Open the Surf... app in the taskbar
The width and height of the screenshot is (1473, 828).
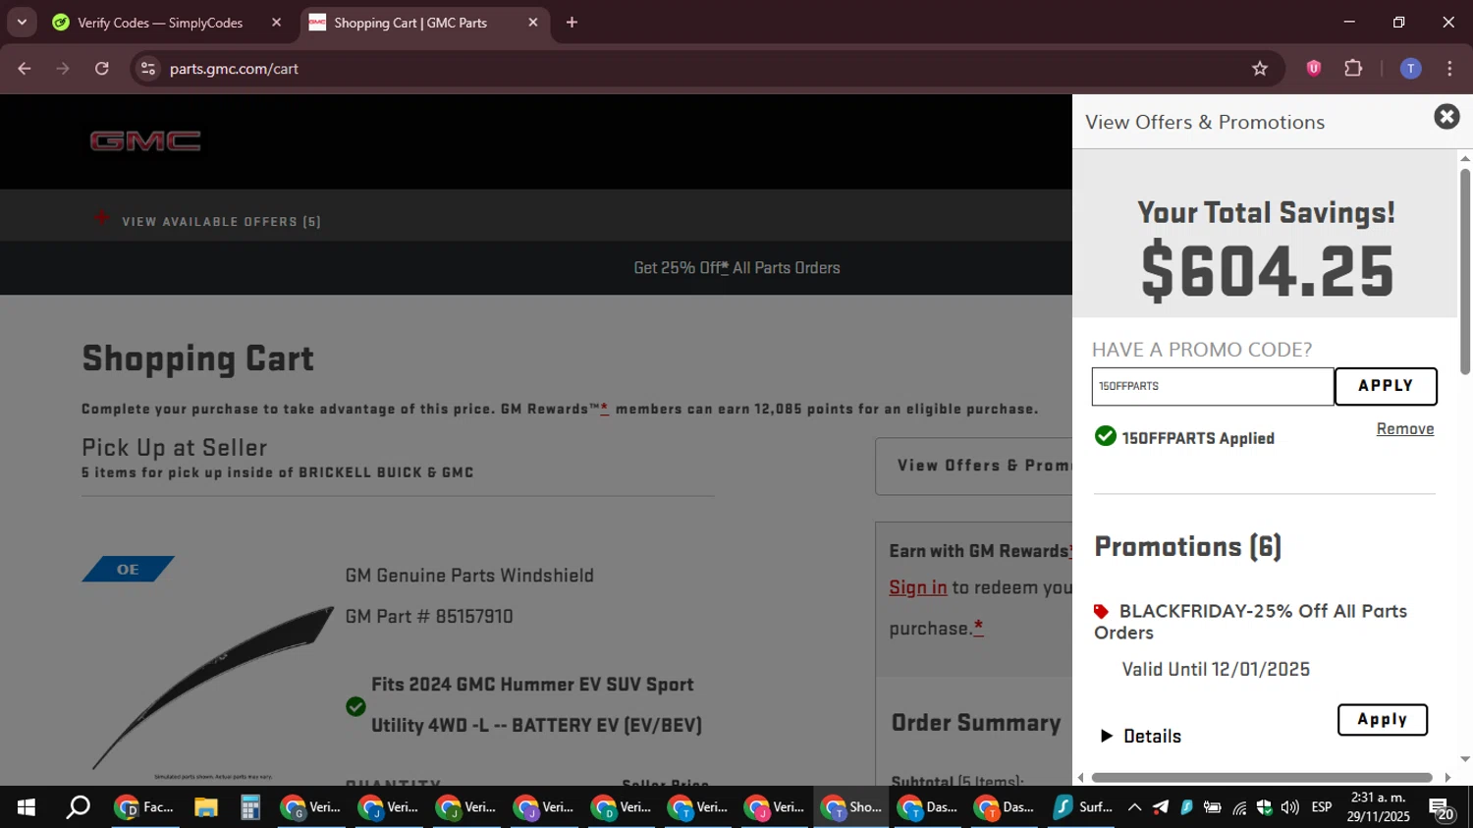pyautogui.click(x=1082, y=807)
